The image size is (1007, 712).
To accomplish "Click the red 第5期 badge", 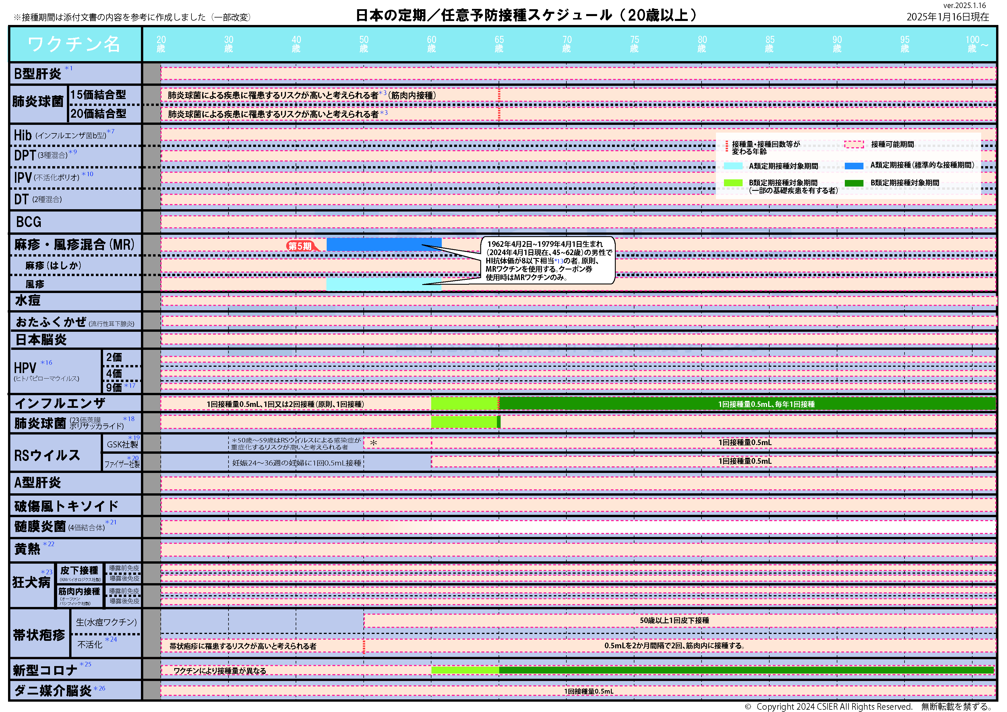I will pos(300,246).
